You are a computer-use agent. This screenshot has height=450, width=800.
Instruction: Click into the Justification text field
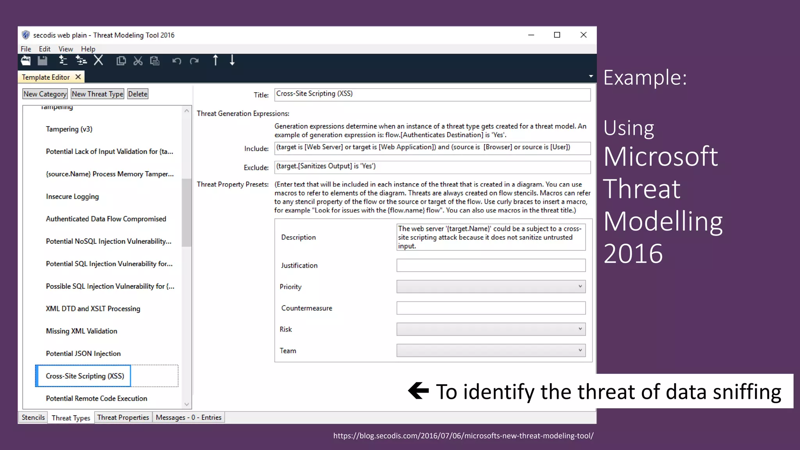tap(491, 265)
